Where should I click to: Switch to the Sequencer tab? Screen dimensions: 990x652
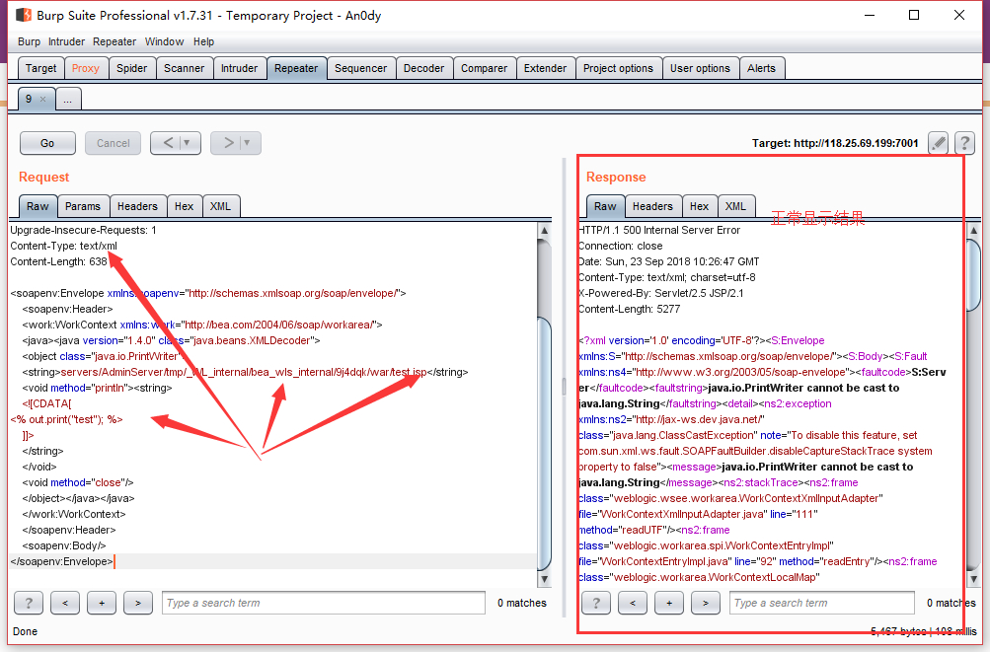tap(360, 68)
